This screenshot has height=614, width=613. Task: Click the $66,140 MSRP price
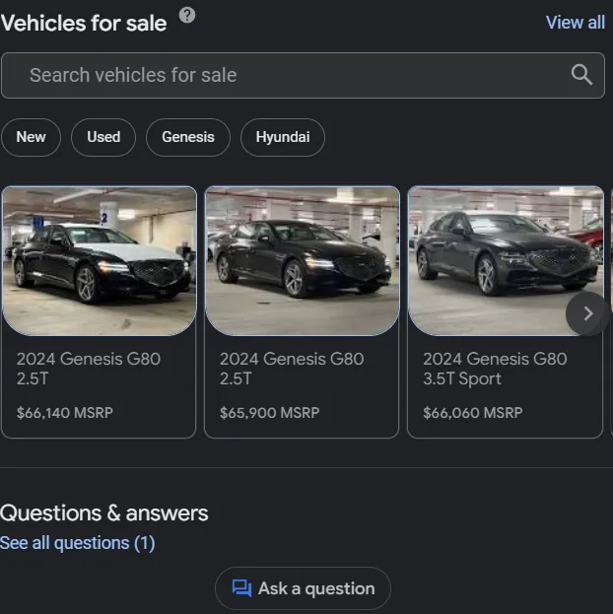65,413
